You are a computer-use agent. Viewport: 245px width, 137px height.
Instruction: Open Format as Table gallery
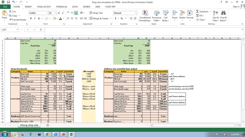(x=156, y=16)
